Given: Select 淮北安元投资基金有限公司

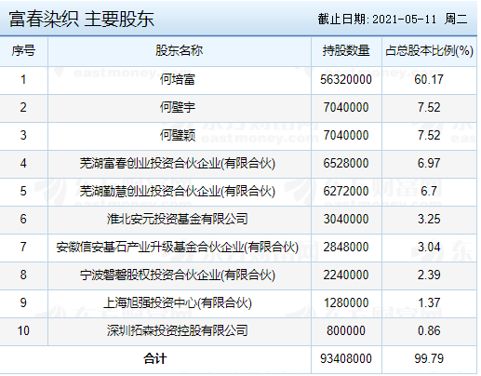Looking at the screenshot, I should coord(178,219).
